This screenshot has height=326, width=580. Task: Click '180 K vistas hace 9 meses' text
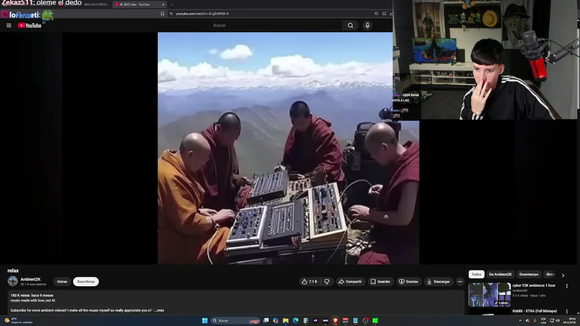[32, 295]
